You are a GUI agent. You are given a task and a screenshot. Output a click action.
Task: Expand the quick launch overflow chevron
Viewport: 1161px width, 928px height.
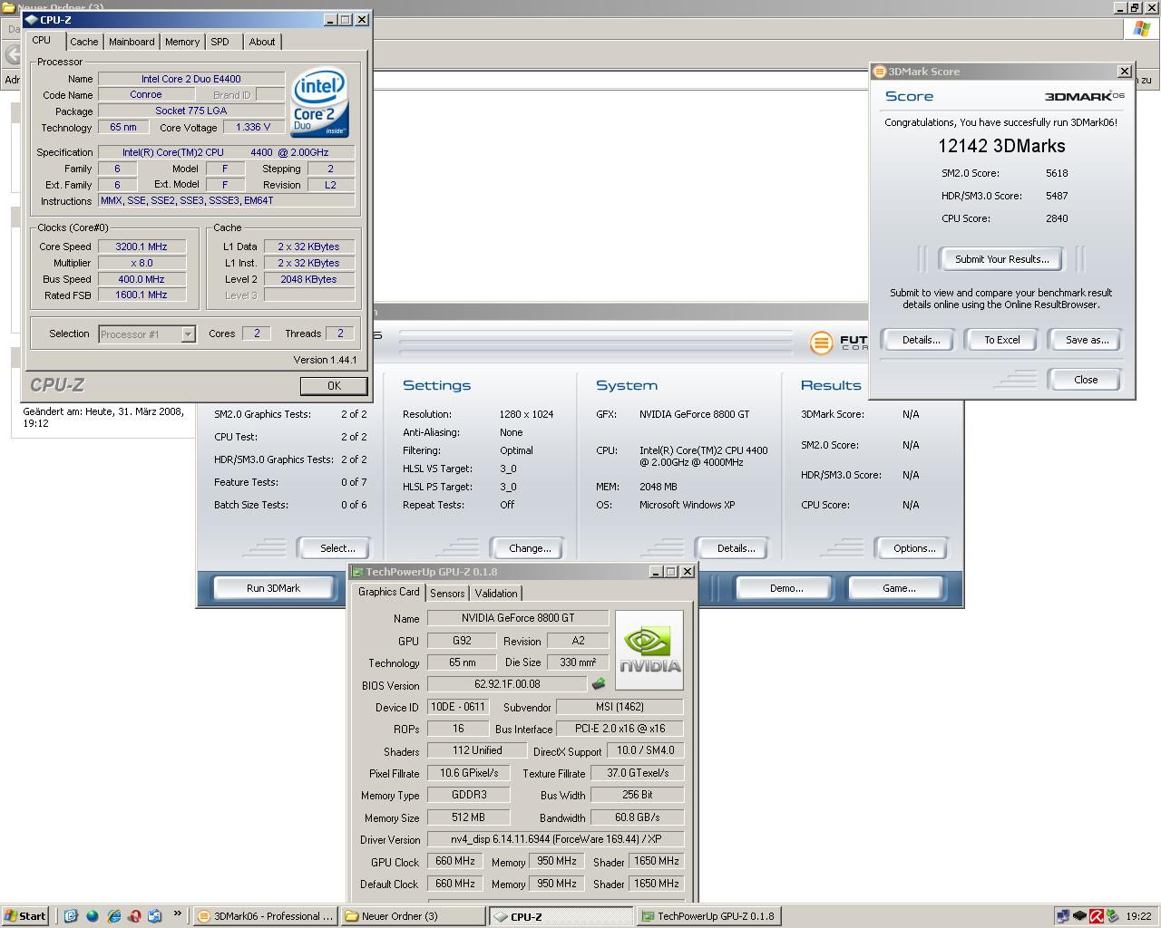pos(177,913)
